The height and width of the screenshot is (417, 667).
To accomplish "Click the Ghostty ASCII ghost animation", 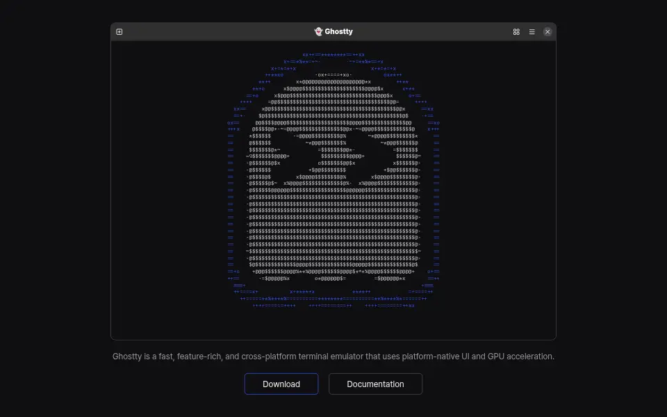I will click(333, 180).
